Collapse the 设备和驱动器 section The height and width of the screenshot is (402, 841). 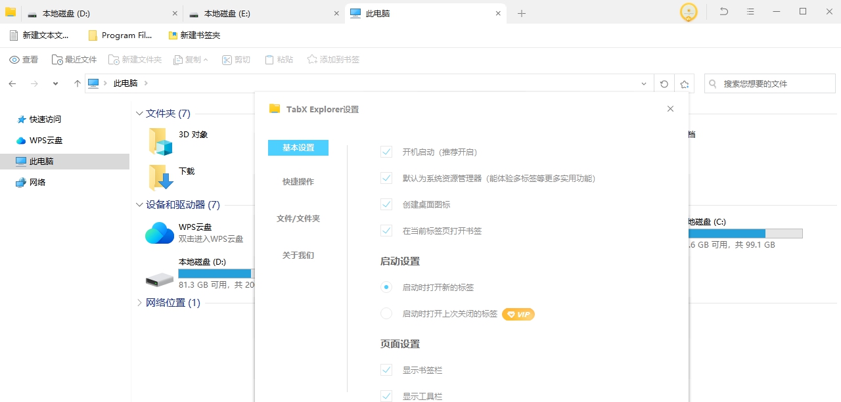[139, 204]
